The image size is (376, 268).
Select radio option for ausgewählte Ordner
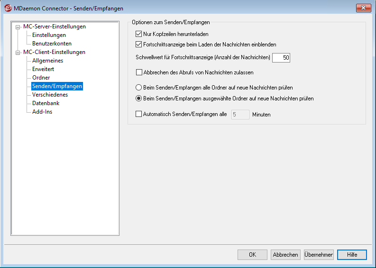[x=139, y=99]
